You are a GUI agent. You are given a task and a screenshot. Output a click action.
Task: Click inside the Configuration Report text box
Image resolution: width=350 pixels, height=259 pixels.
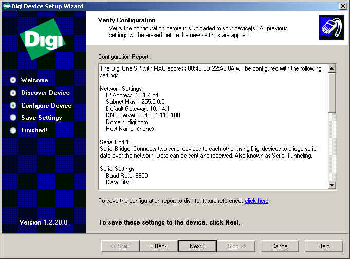[x=211, y=129]
